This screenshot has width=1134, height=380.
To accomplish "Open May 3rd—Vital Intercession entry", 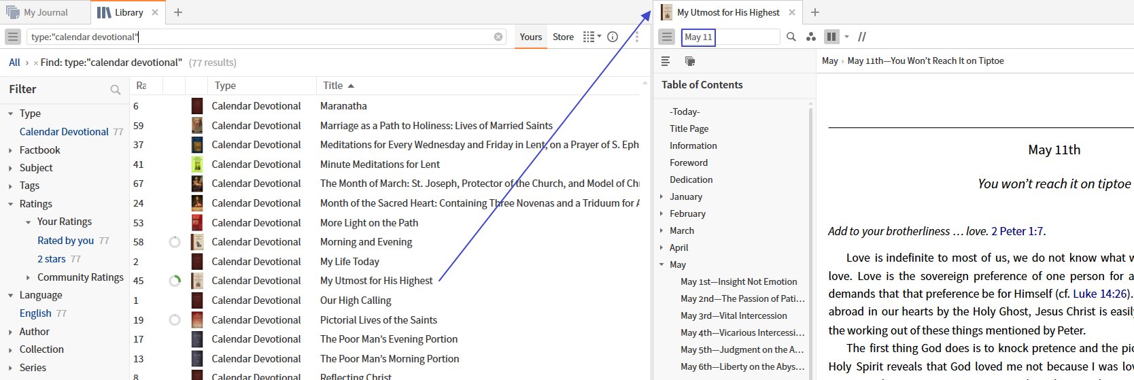I will [x=734, y=315].
